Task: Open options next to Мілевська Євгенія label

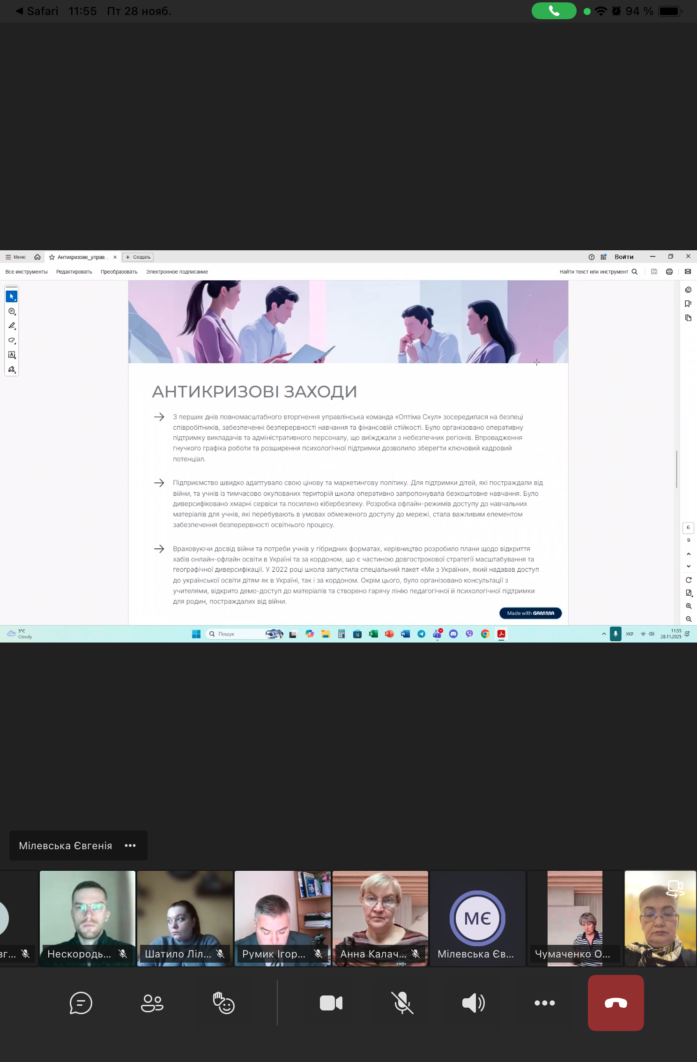Action: click(130, 845)
